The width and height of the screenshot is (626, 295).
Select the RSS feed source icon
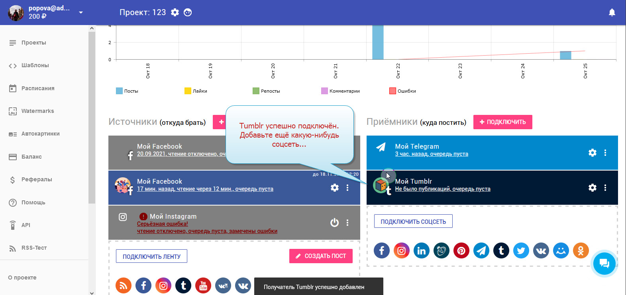pyautogui.click(x=124, y=285)
